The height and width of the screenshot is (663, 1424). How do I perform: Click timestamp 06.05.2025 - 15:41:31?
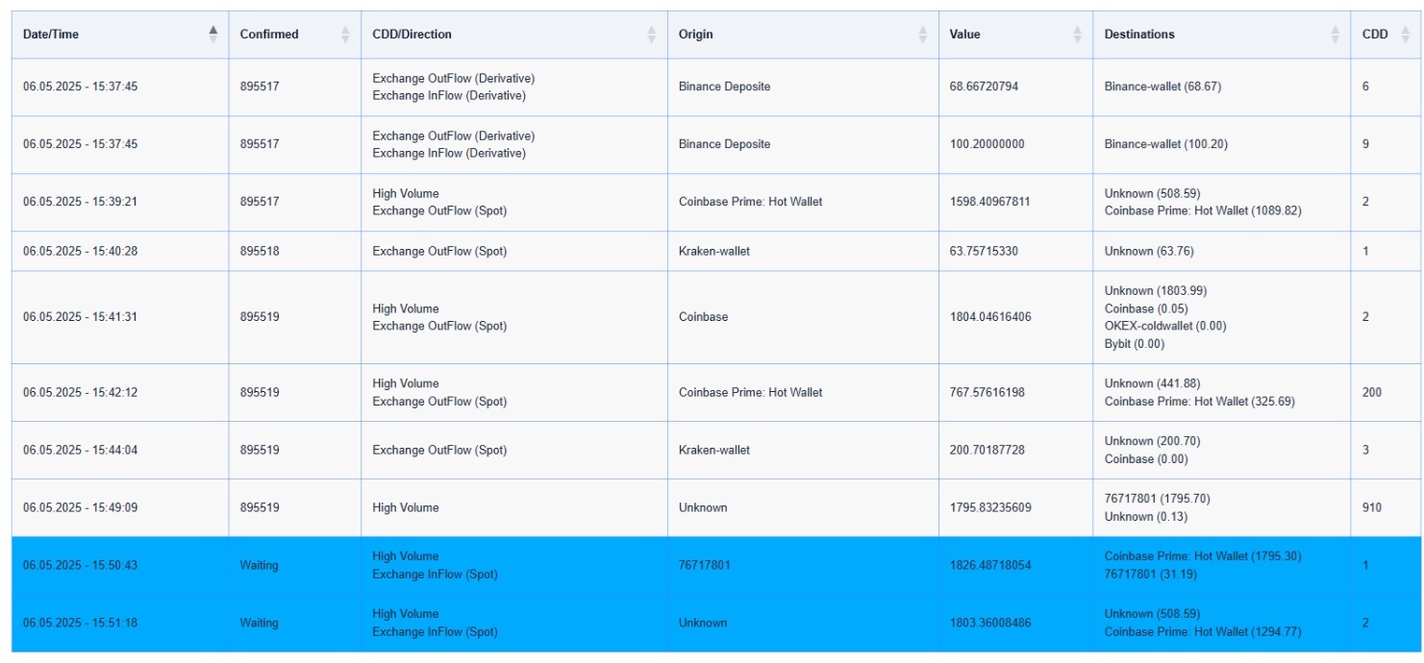80,317
